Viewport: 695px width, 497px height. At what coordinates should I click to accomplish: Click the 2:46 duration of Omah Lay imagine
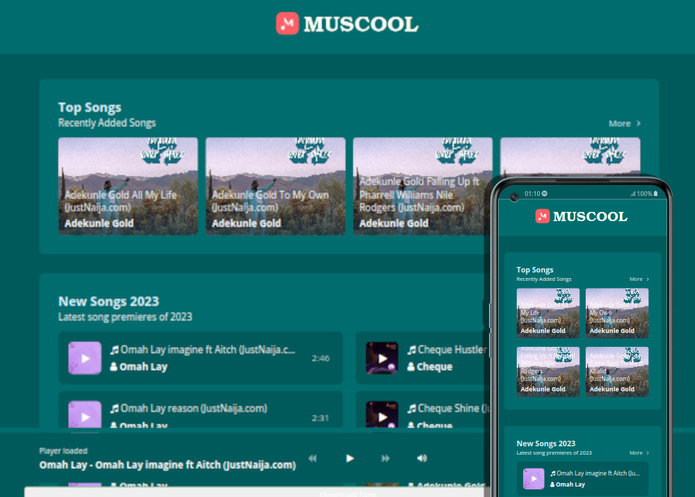(321, 359)
